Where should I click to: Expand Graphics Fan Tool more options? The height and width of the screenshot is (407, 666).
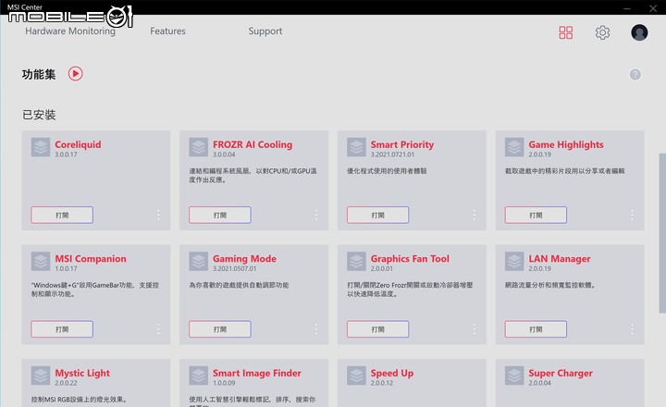pos(475,329)
